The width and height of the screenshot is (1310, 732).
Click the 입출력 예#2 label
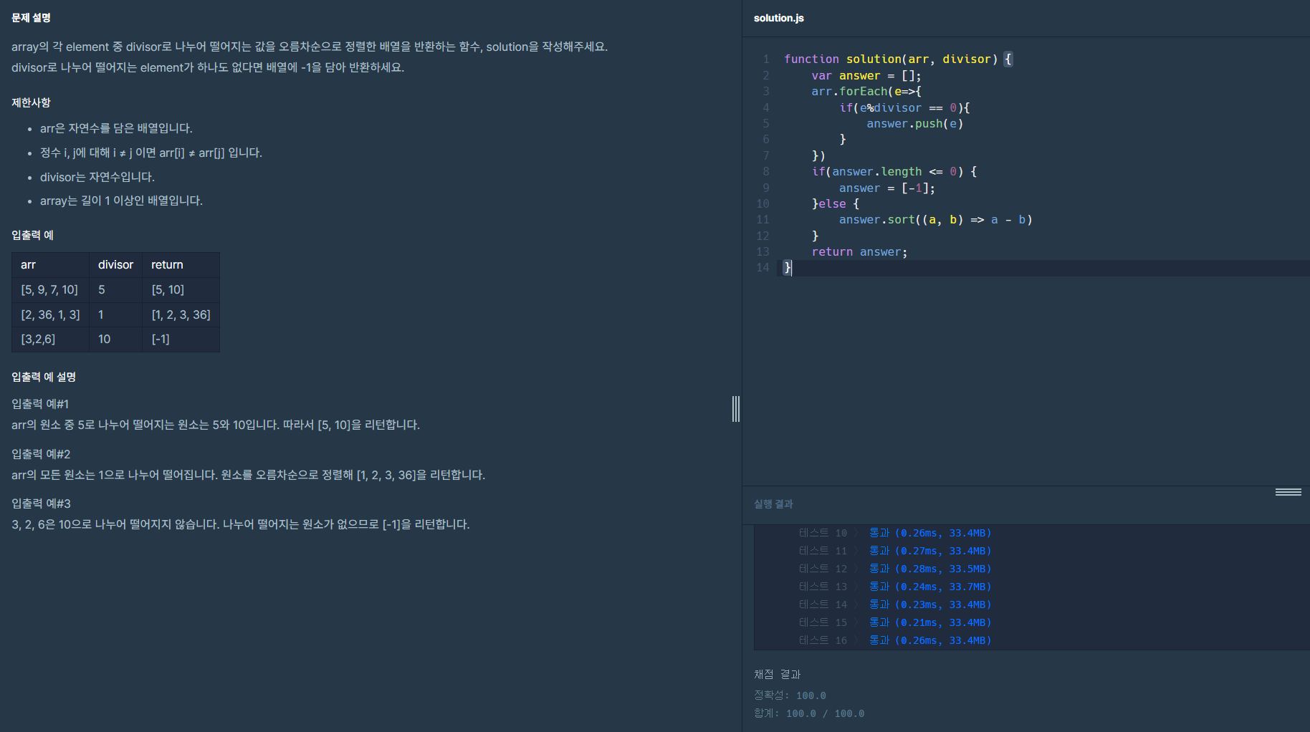[x=41, y=454]
